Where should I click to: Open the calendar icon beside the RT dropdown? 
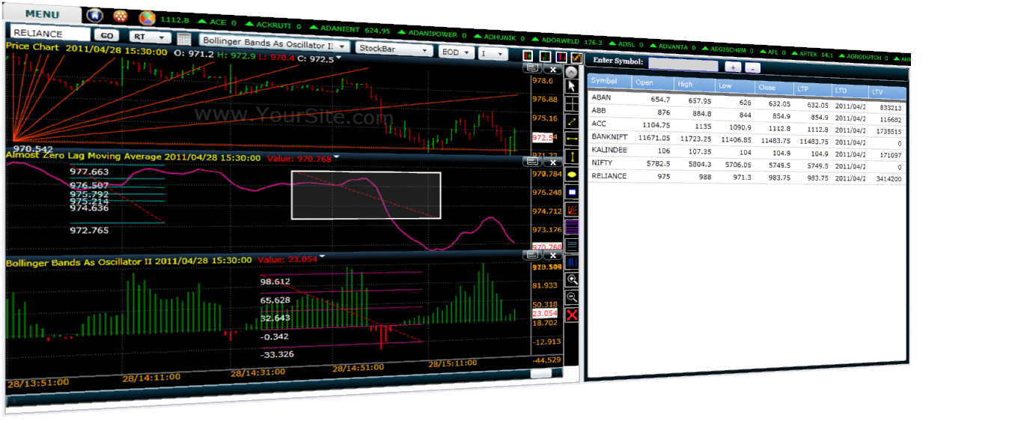click(184, 37)
